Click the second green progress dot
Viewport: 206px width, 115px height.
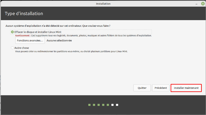pos(94,105)
